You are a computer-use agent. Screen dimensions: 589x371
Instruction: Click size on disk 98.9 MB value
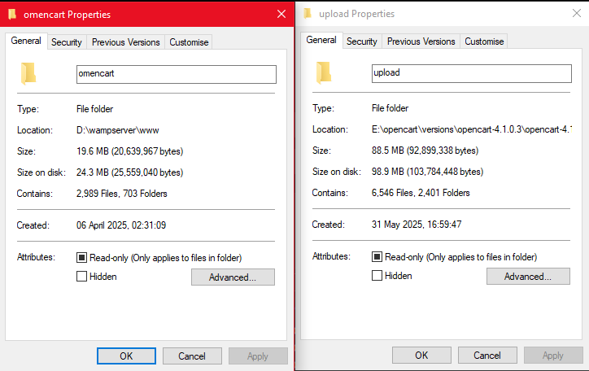[427, 172]
